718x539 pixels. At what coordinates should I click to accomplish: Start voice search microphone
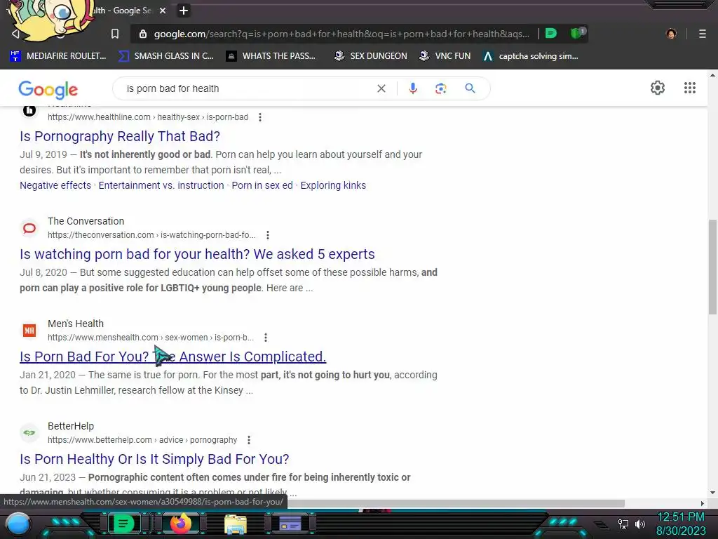[x=412, y=88]
